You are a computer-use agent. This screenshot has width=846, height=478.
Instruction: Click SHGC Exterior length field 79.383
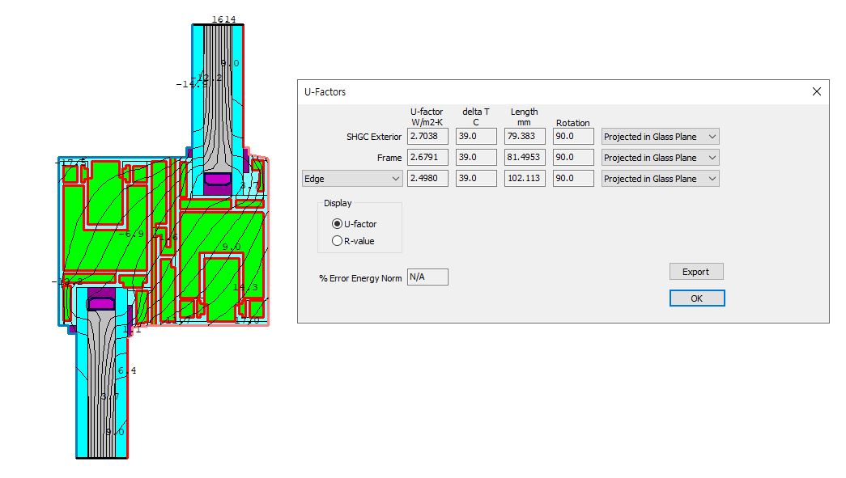[x=525, y=137]
